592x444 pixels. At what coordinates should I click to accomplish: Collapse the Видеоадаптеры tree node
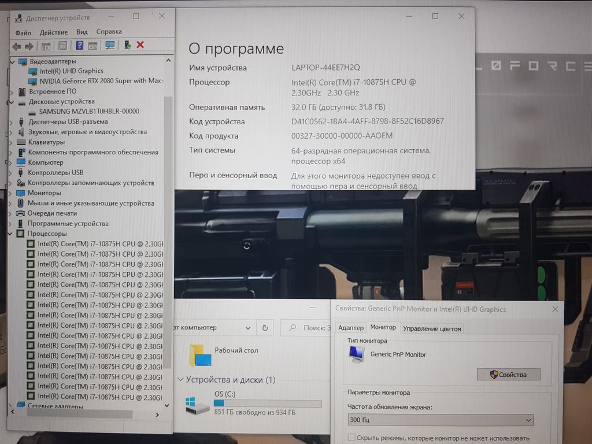coord(13,61)
